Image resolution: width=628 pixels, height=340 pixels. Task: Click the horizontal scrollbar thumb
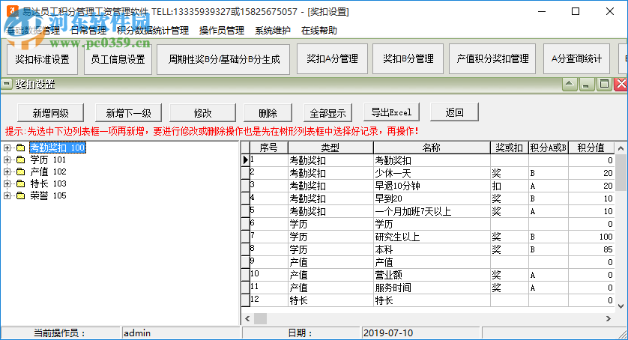260,319
